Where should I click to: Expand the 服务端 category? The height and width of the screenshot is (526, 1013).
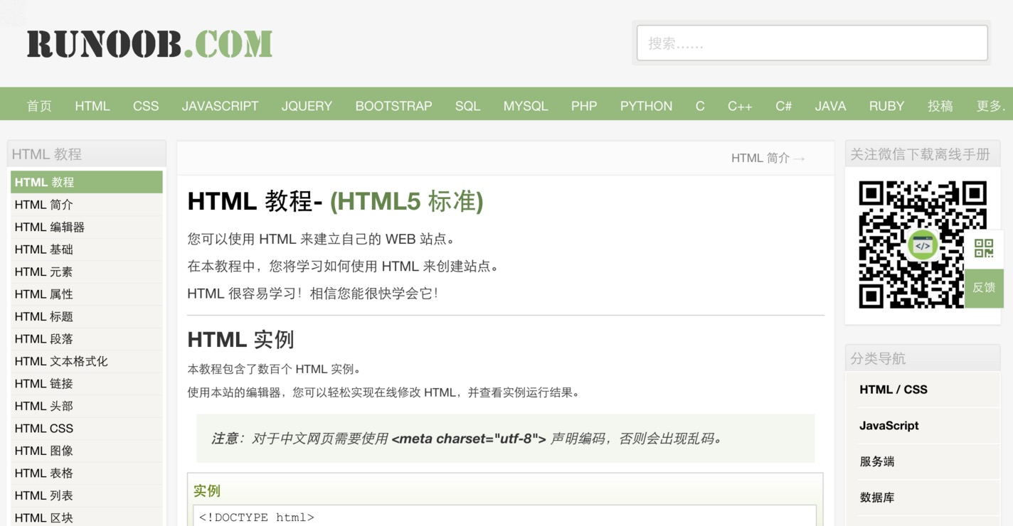tap(877, 461)
